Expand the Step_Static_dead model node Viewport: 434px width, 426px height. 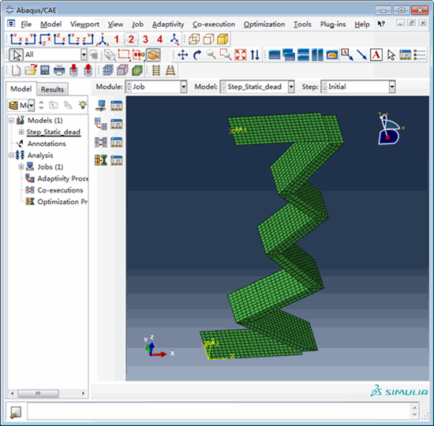coord(21,132)
